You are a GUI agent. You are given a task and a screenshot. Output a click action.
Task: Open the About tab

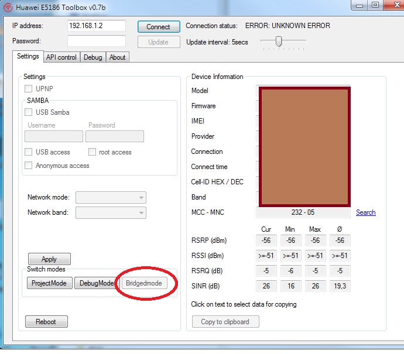coord(117,57)
